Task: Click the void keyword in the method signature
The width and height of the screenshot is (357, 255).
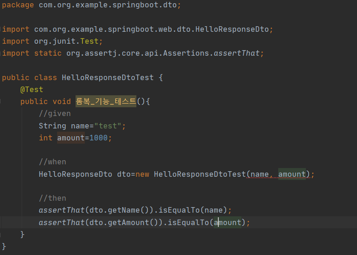Action: click(62, 101)
